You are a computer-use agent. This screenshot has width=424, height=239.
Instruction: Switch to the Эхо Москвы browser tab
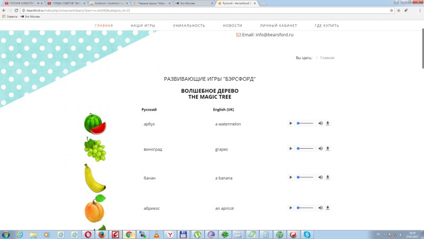click(194, 3)
